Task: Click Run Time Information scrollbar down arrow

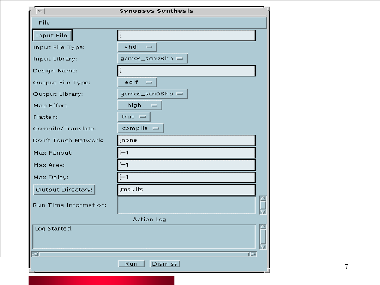Action: (263, 212)
